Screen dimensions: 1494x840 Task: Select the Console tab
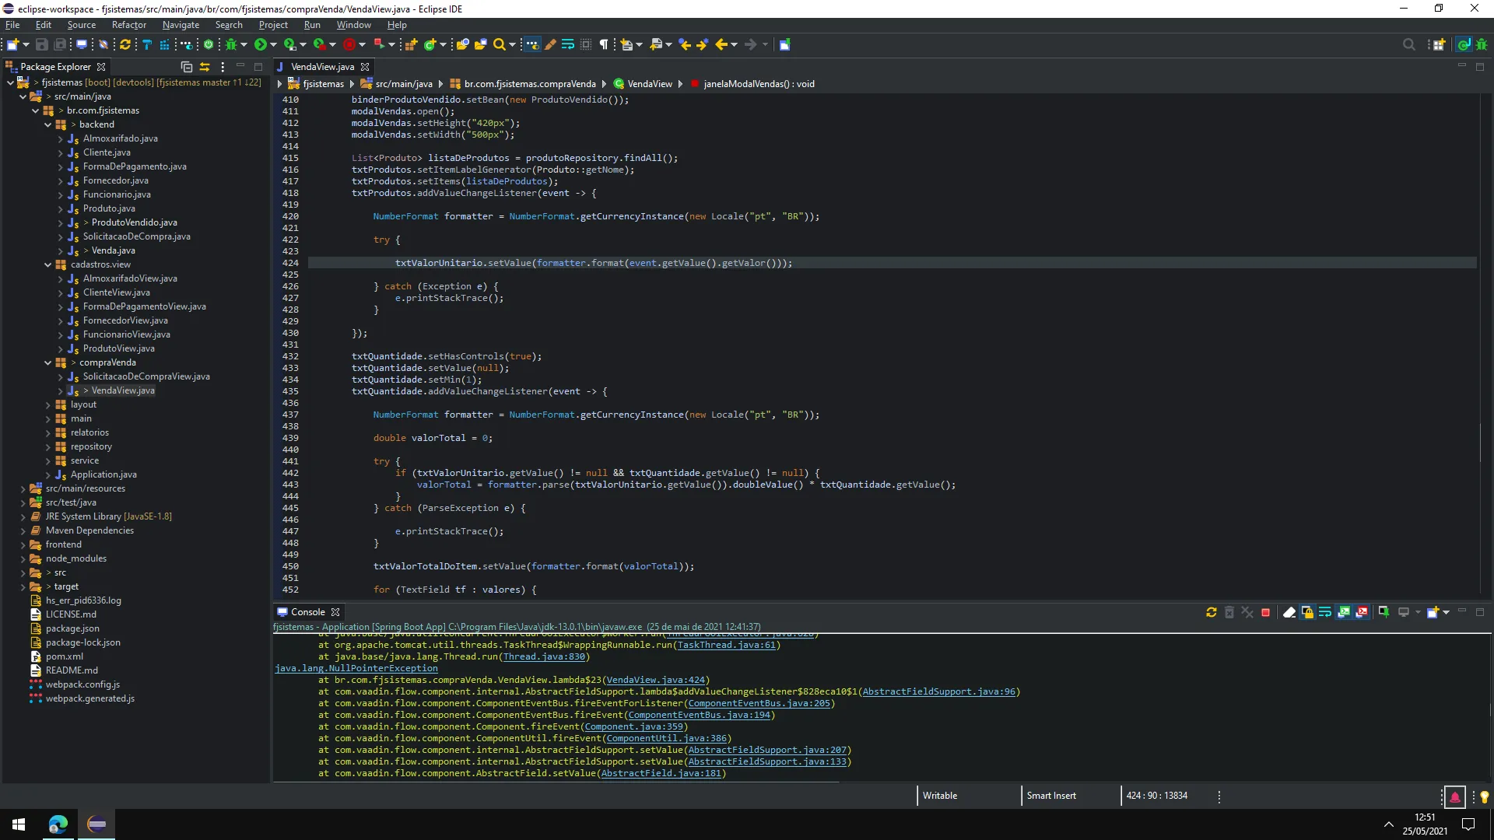[307, 612]
